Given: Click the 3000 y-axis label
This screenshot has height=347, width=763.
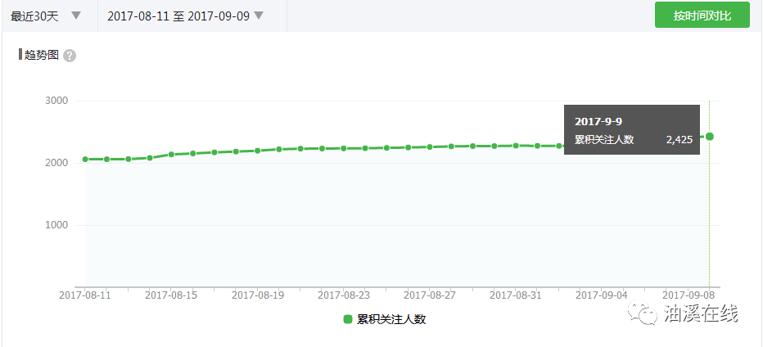Looking at the screenshot, I should [57, 101].
